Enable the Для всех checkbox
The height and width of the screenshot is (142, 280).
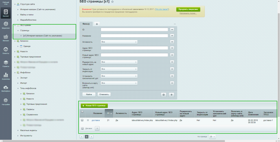point(83,128)
